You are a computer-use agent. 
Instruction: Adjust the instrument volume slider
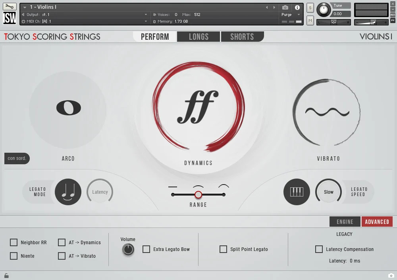click(371, 22)
